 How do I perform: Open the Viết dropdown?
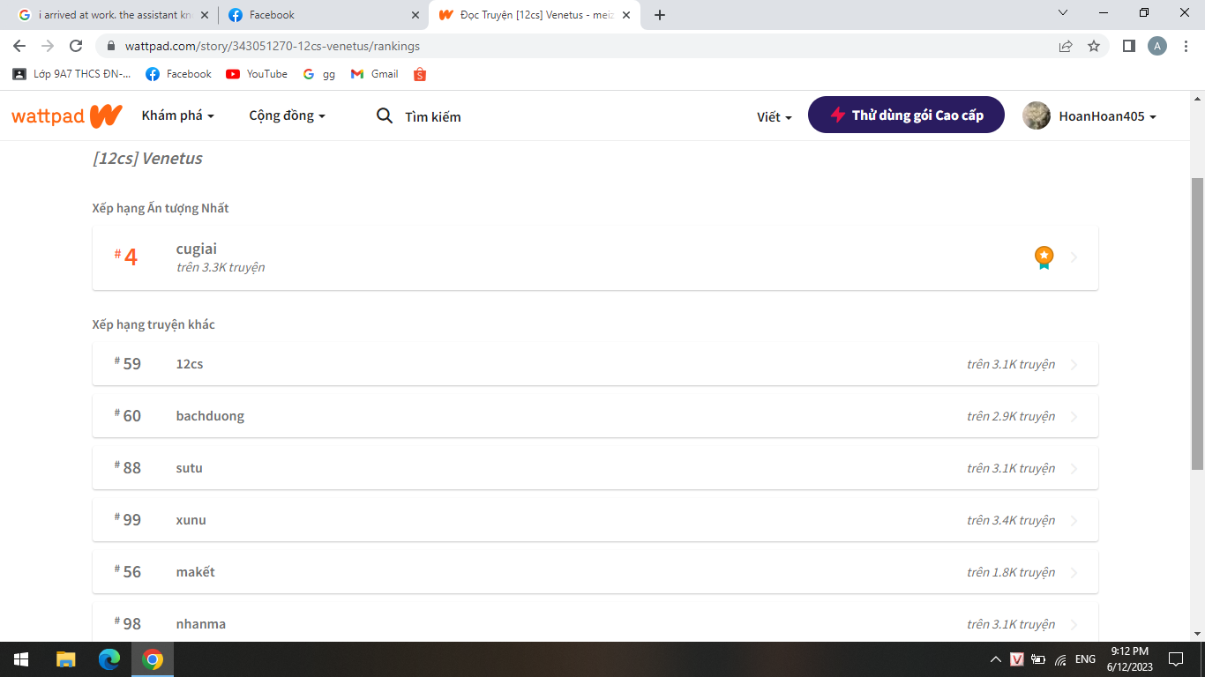pyautogui.click(x=775, y=116)
